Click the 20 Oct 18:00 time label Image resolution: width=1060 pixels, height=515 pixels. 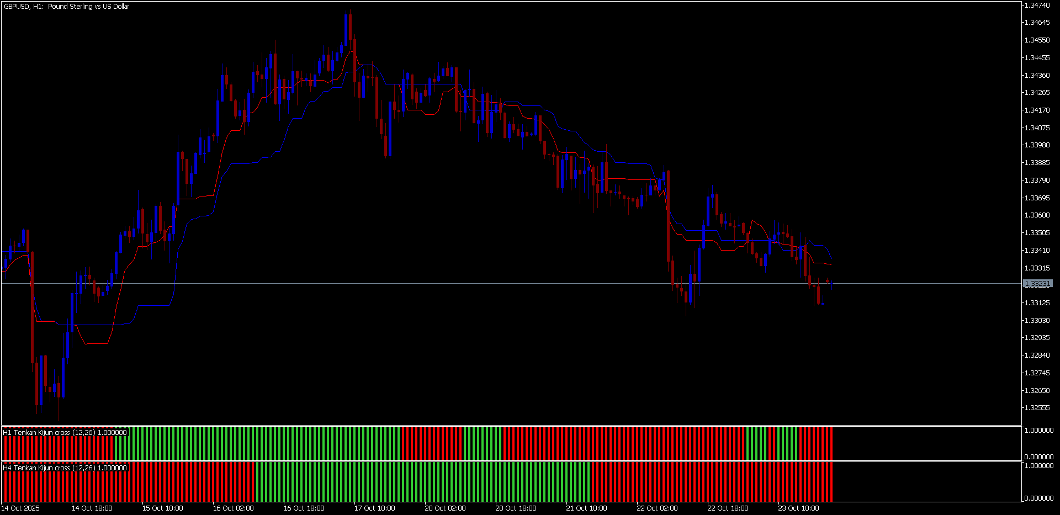pos(516,508)
